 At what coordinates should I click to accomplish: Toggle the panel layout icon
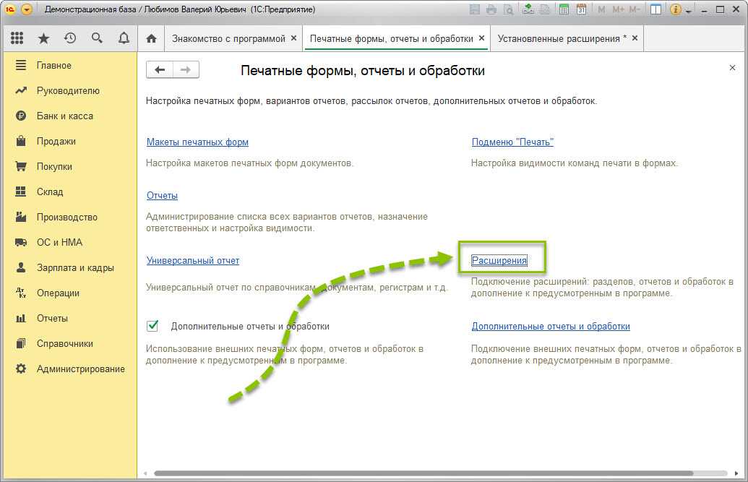click(656, 9)
